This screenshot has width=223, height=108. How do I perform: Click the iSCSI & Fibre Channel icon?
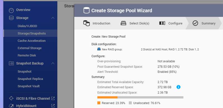11,98
